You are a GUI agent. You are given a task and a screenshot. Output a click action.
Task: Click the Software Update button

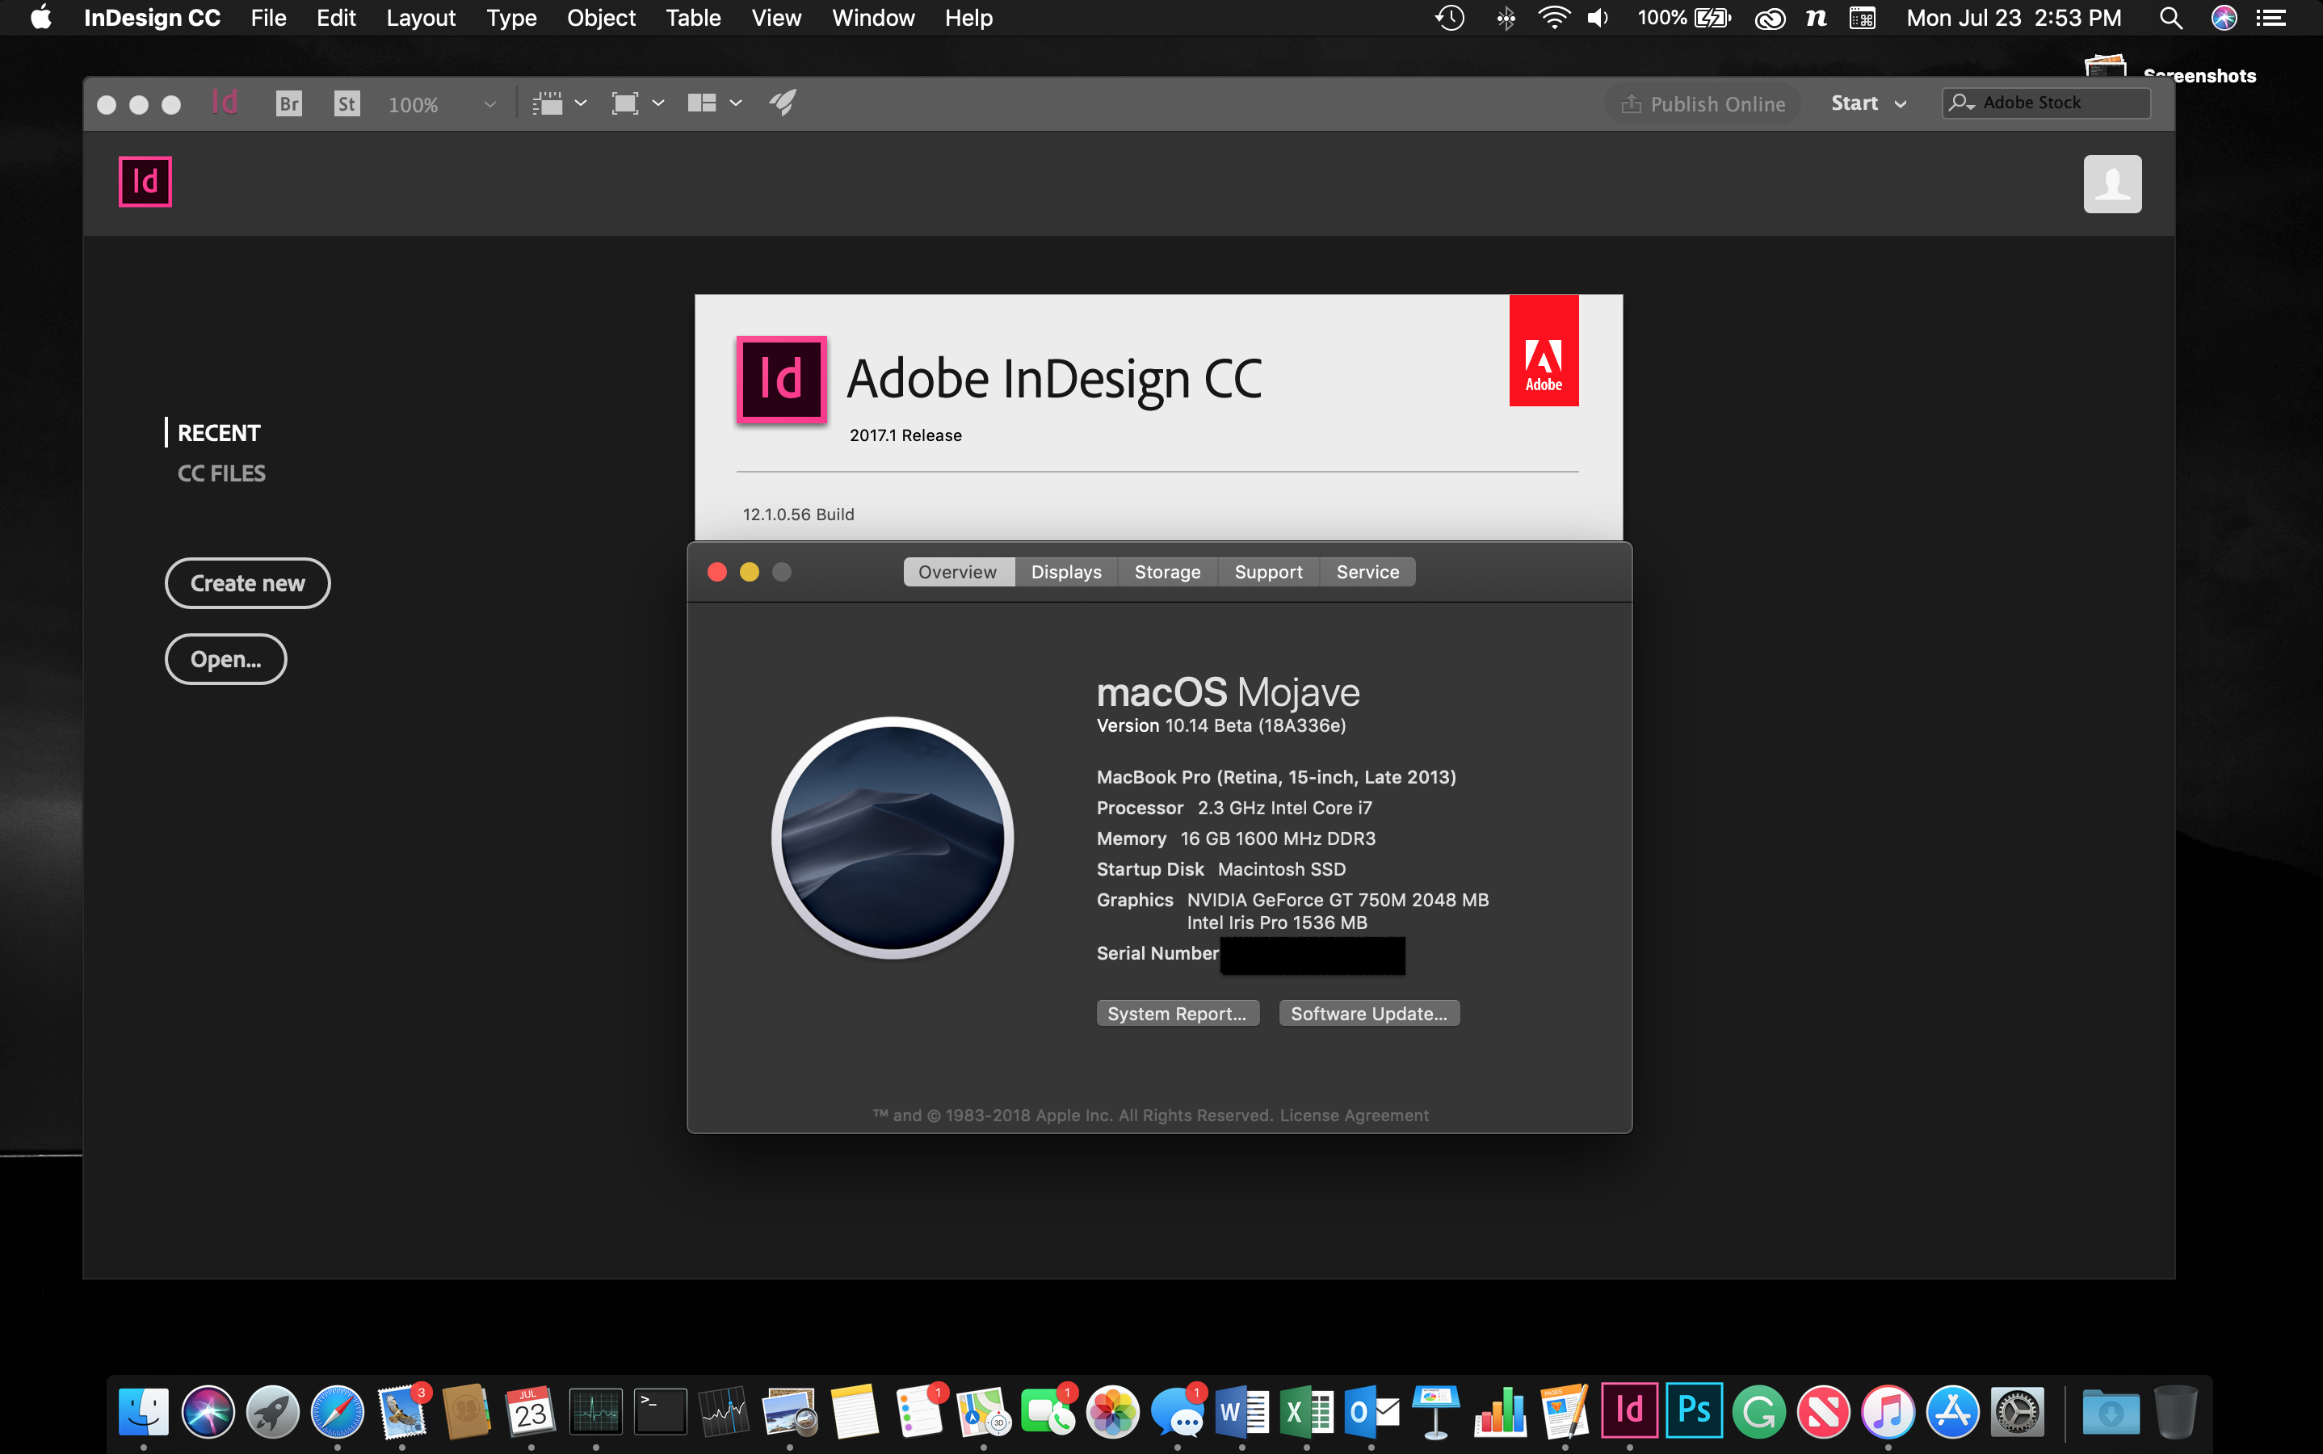1368,1014
